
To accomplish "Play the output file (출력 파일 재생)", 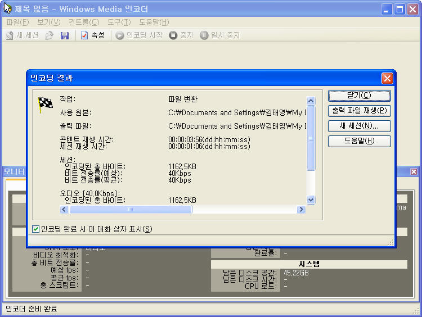I will [x=360, y=111].
